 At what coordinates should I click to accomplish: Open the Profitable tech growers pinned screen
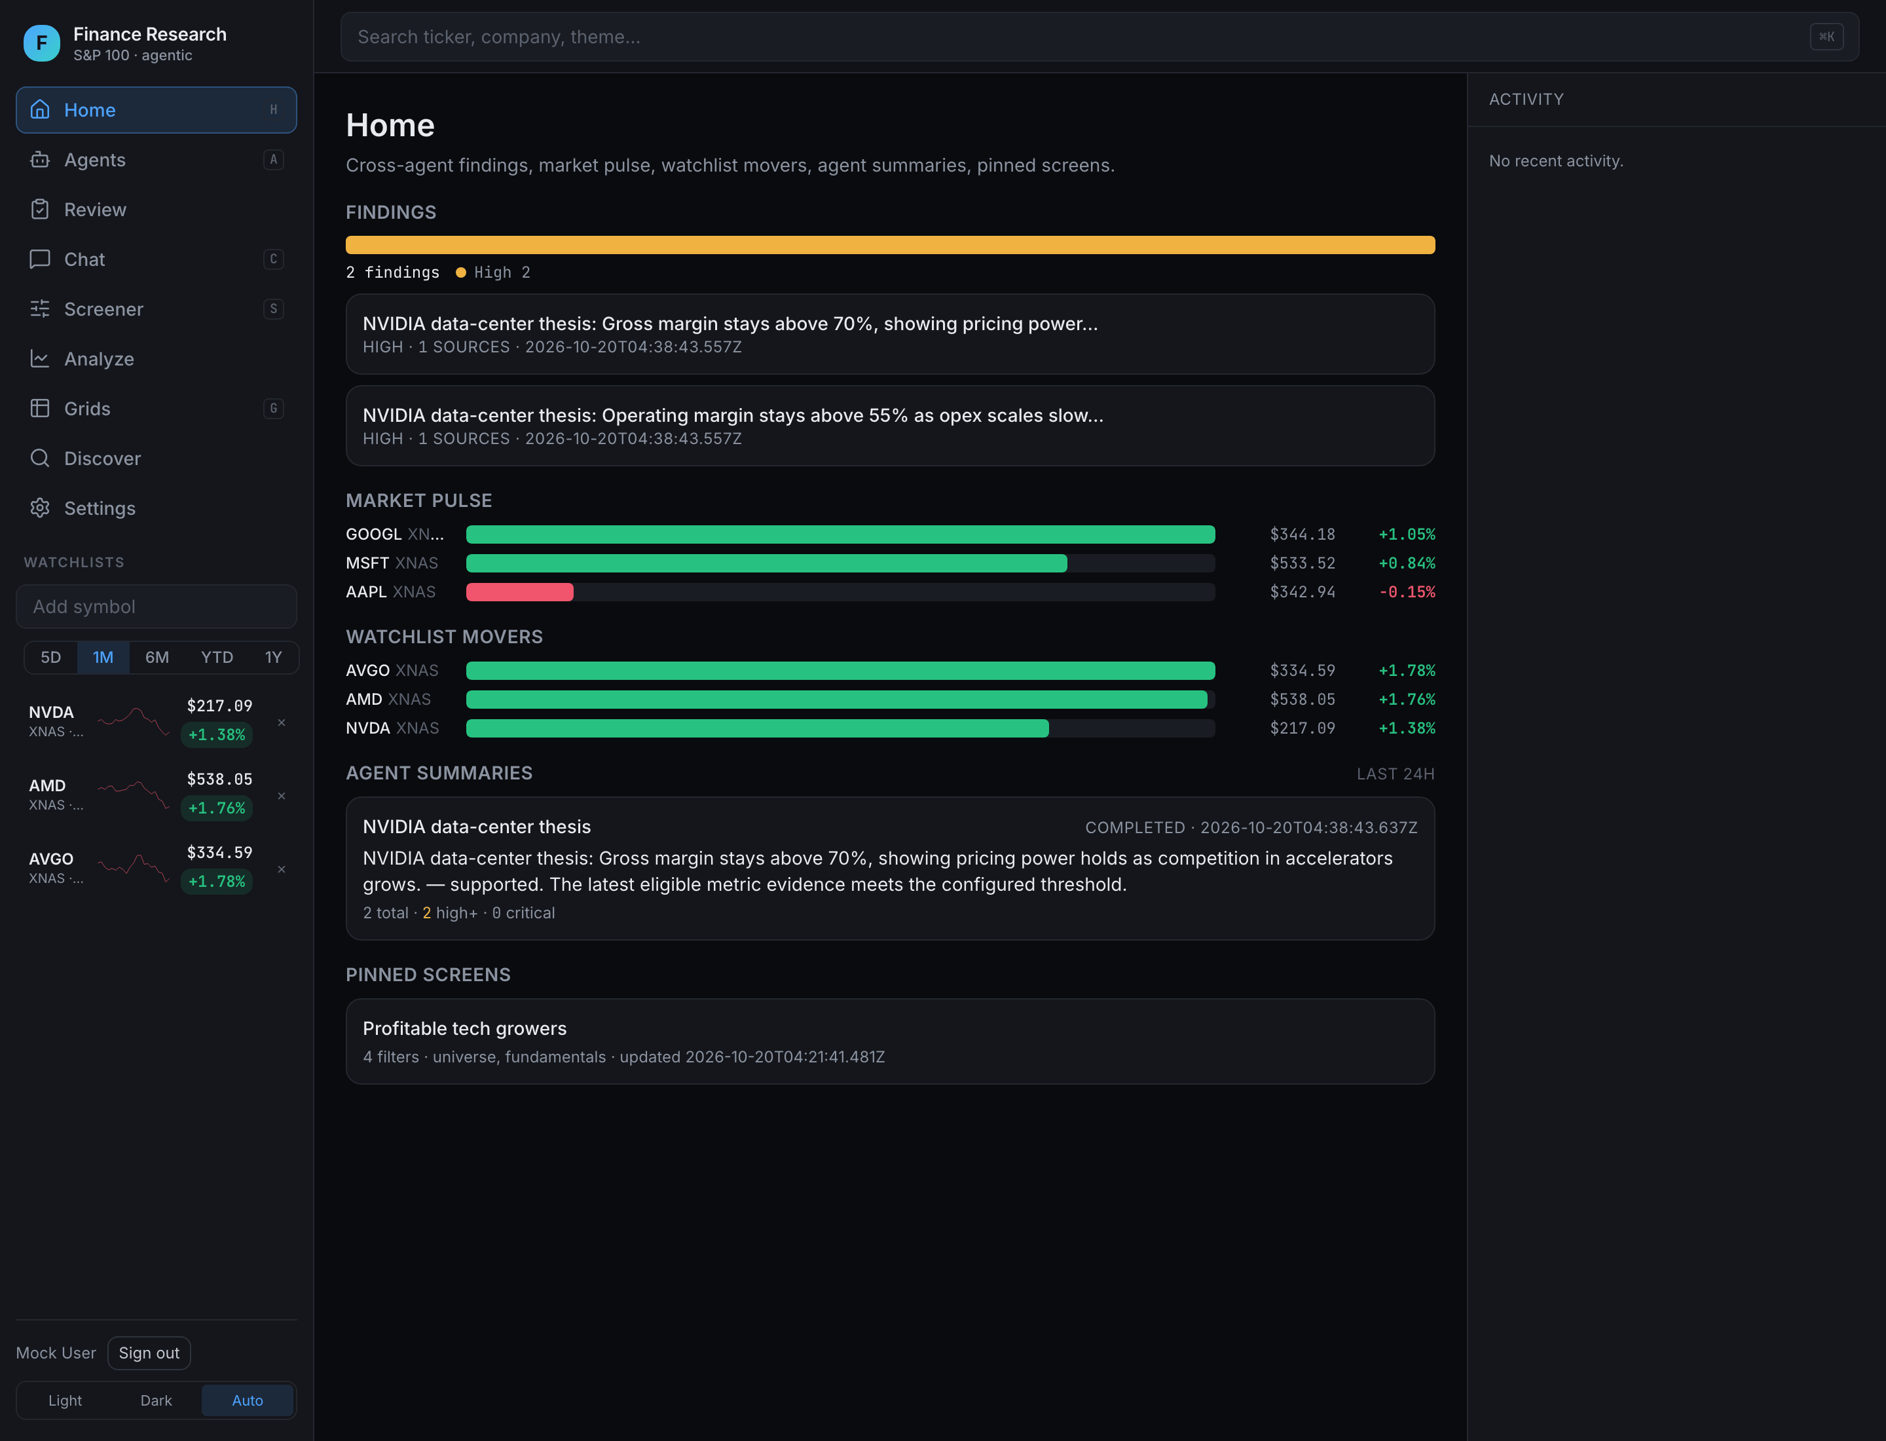(889, 1041)
